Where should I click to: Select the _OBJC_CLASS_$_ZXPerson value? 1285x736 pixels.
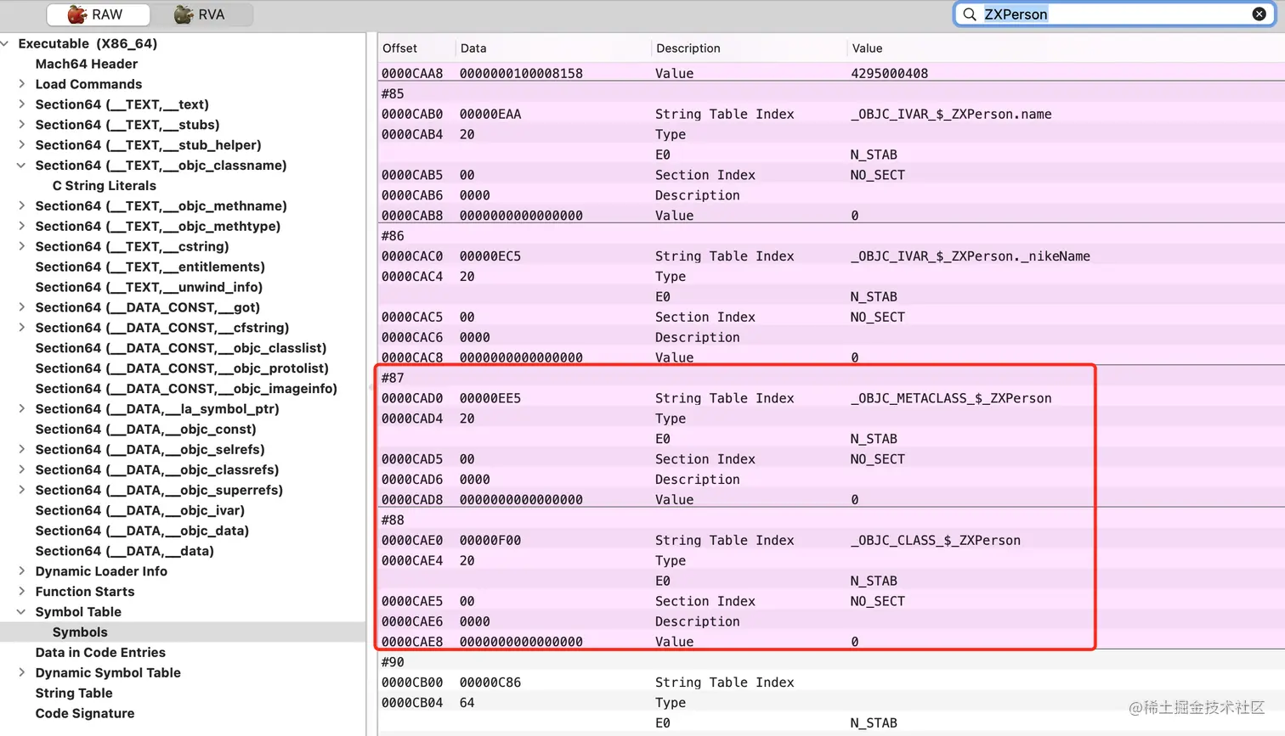(935, 541)
